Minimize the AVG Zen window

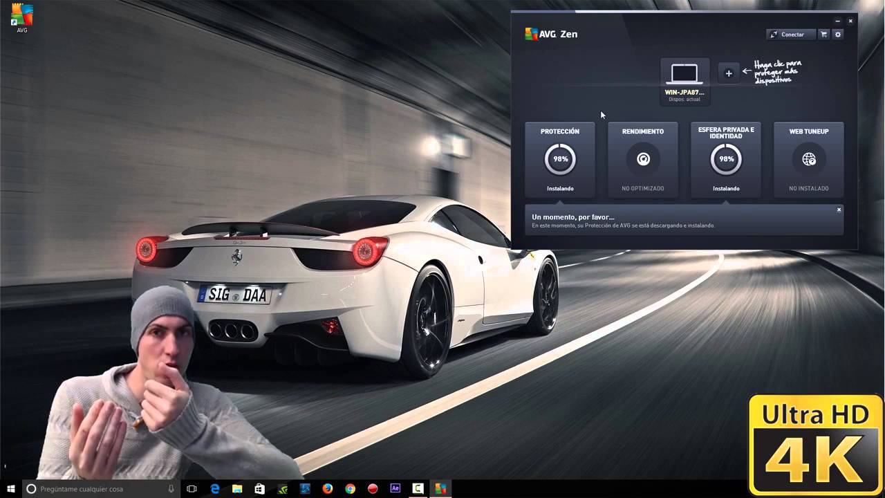837,21
